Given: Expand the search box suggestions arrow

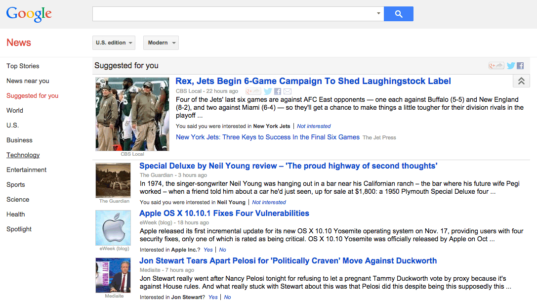Looking at the screenshot, I should (x=378, y=13).
